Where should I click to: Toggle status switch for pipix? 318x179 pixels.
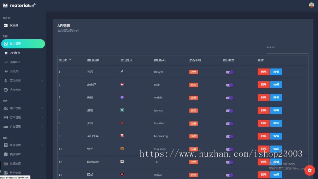(229, 85)
